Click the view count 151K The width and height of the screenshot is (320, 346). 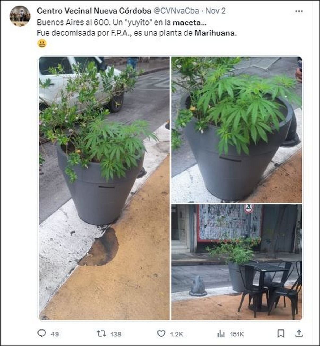[237, 334]
